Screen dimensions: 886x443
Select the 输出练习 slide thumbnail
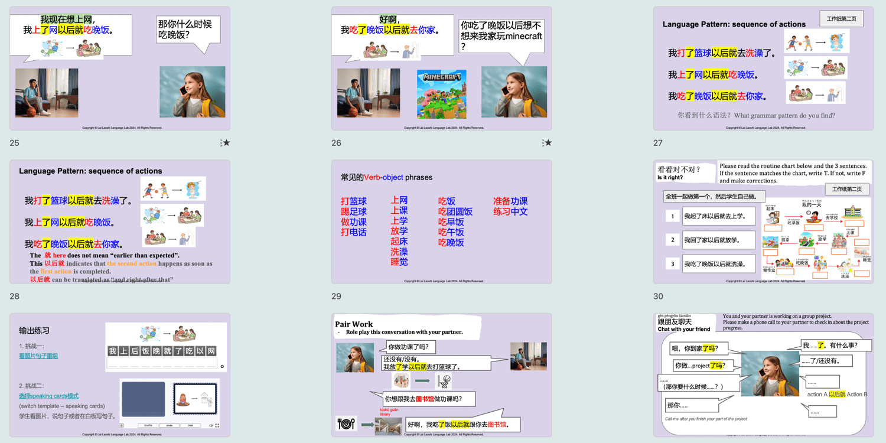(x=120, y=376)
